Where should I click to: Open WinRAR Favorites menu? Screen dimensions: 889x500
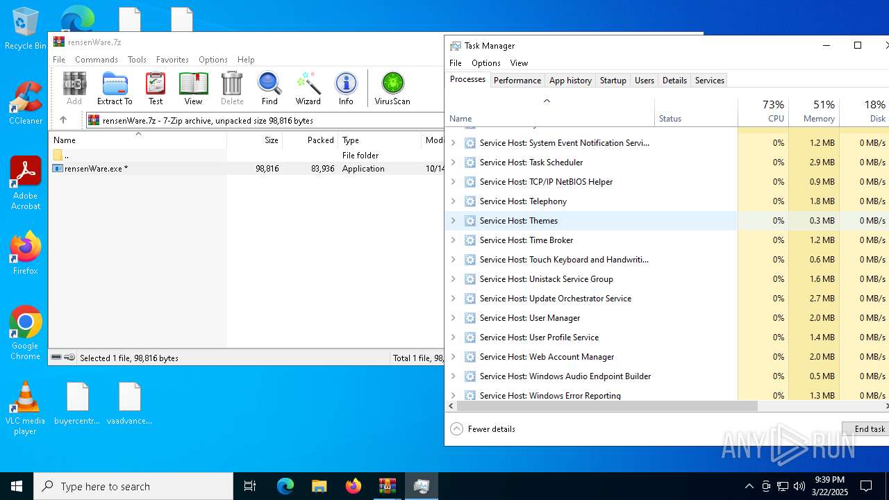tap(172, 60)
